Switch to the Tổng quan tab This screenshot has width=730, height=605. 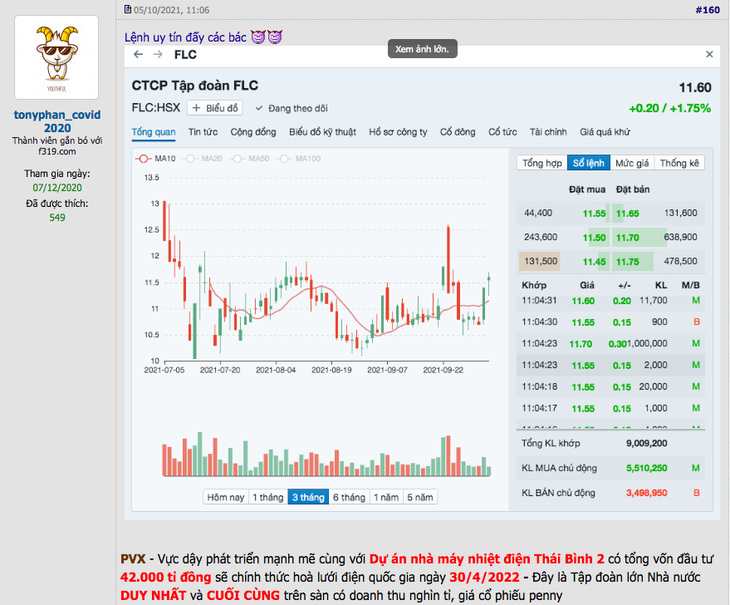pyautogui.click(x=153, y=132)
